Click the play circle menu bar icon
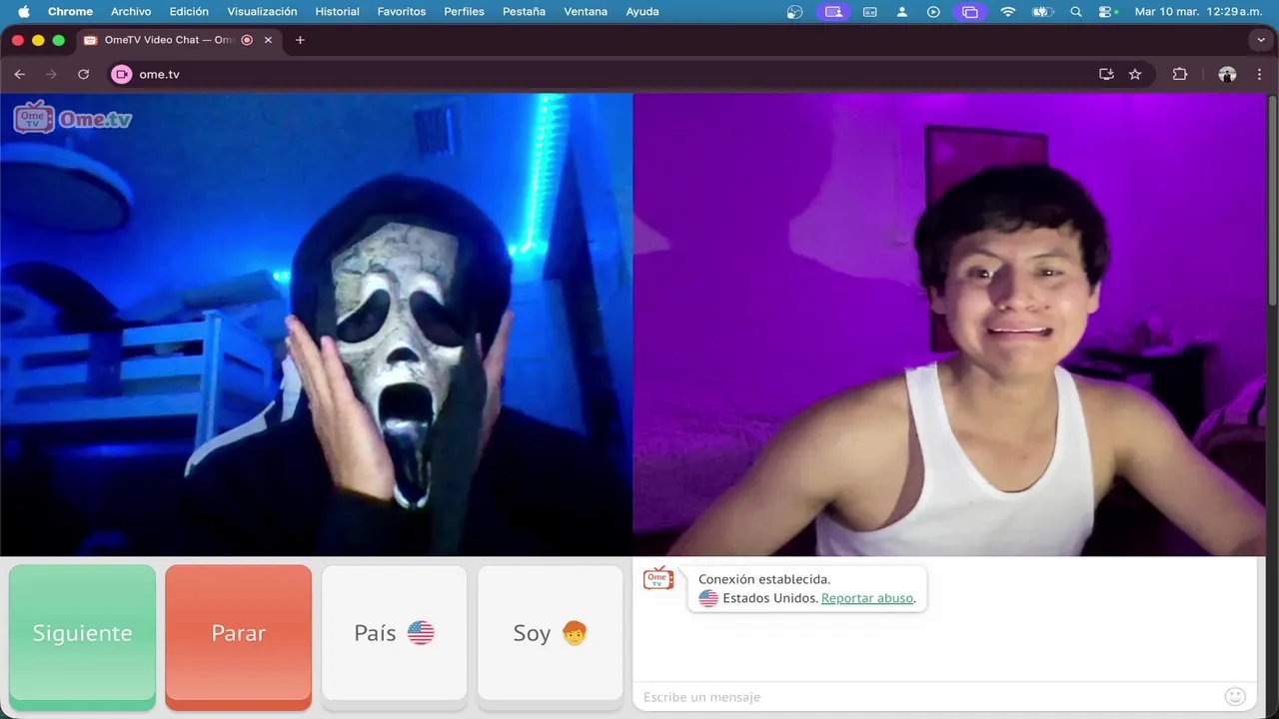Screen dimensions: 1279x719 [x=934, y=12]
